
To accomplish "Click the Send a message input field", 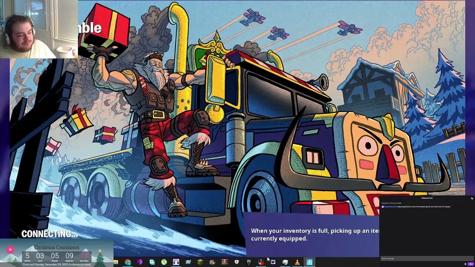I will tap(426, 258).
